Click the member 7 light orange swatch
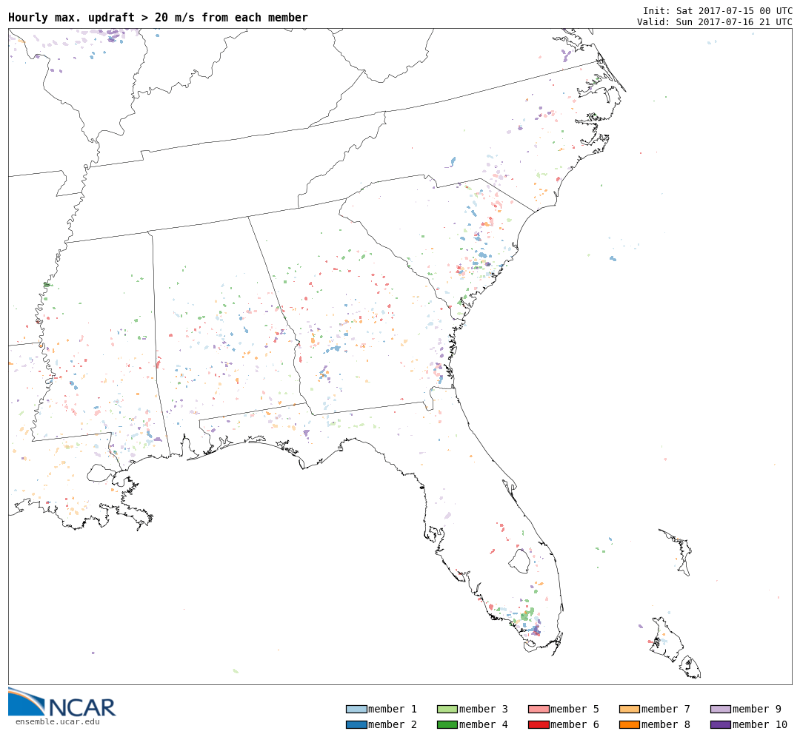The width and height of the screenshot is (800, 731). pos(630,709)
